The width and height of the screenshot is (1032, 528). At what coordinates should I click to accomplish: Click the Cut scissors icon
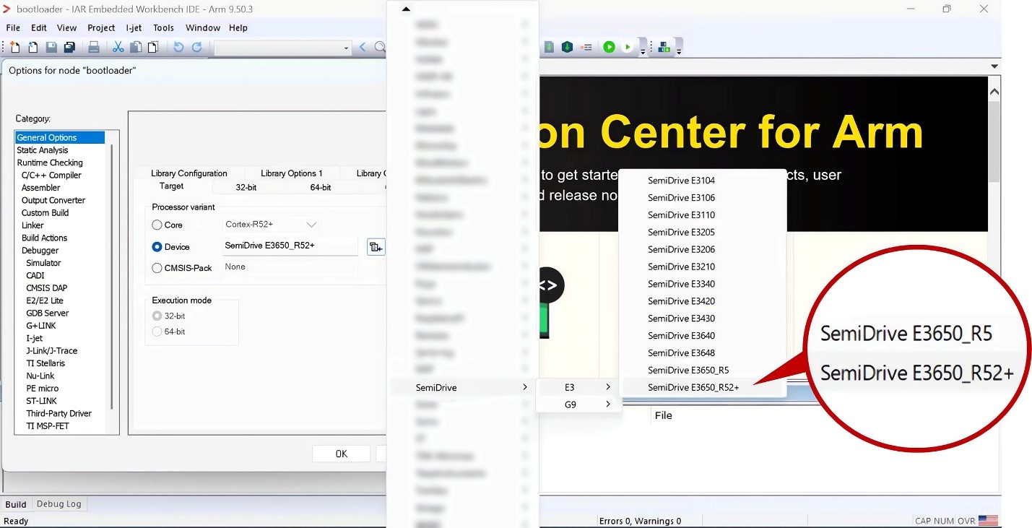click(x=118, y=48)
